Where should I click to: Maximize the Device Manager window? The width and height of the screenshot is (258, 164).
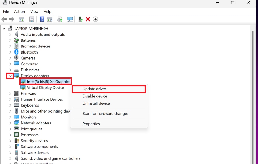click(233, 3)
